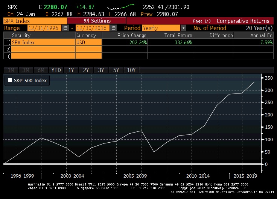Click the row number 1) label
Image resolution: width=277 pixels, height=199 pixels.
click(x=9, y=43)
